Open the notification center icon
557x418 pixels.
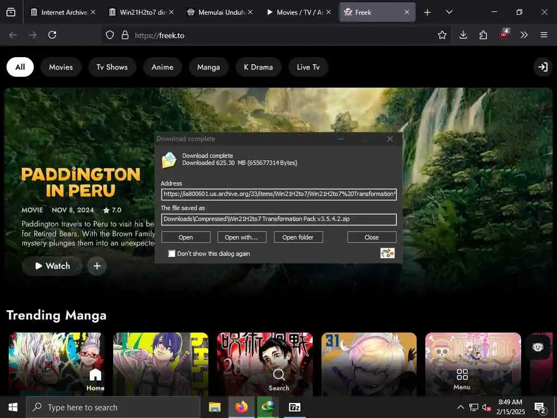(x=540, y=407)
